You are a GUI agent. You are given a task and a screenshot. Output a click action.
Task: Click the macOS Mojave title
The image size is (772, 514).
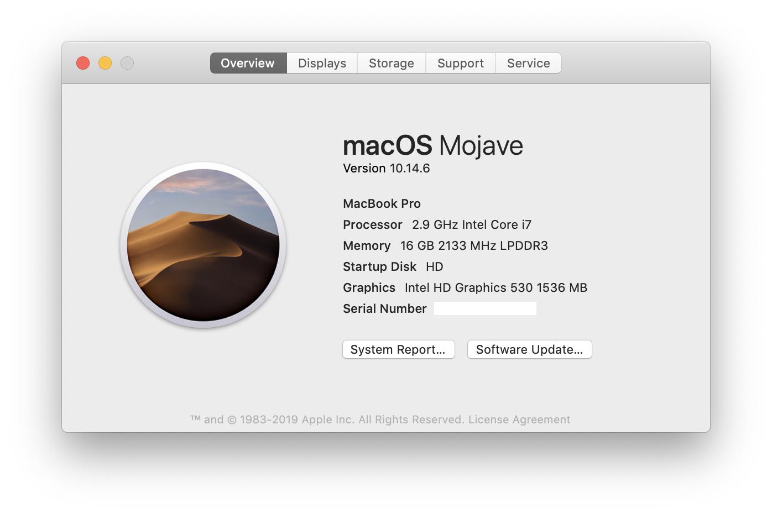coord(433,145)
